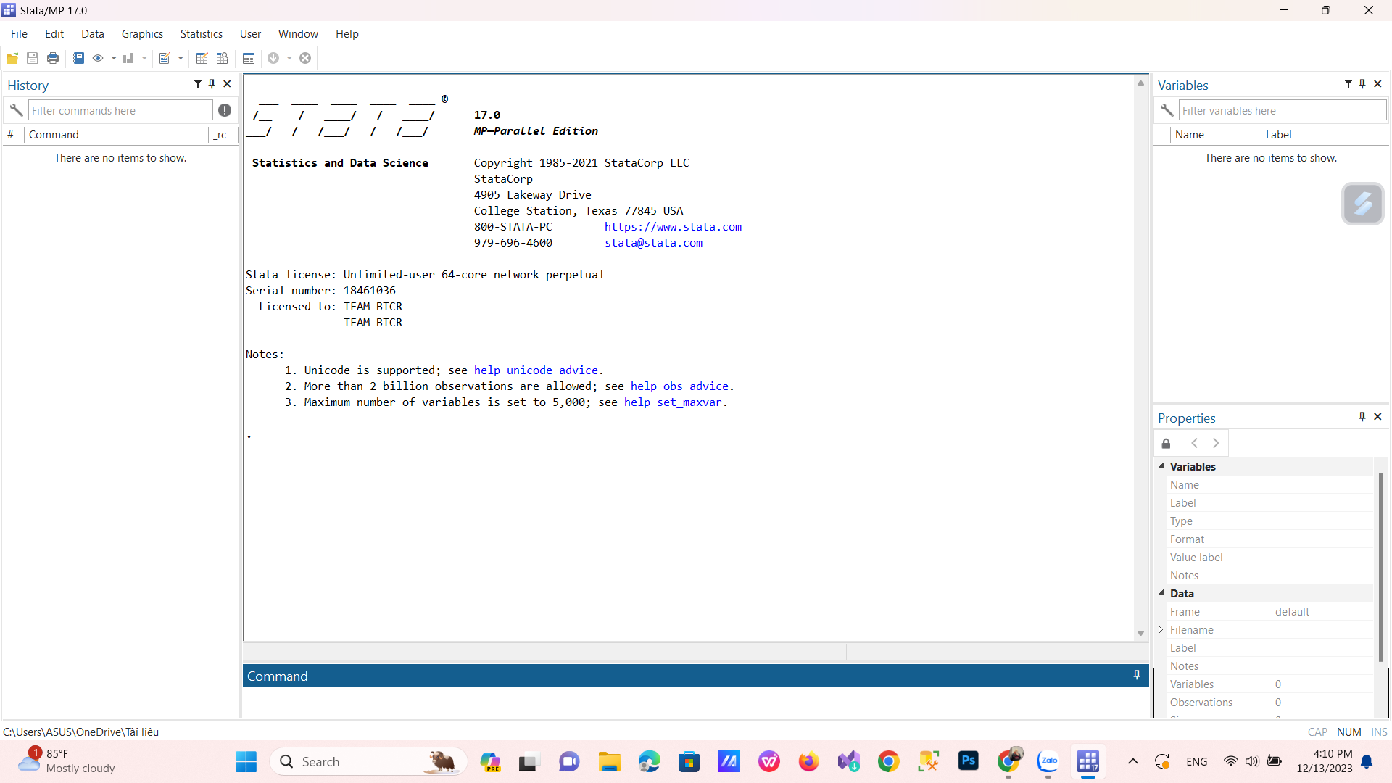Click the Open file folder icon
Viewport: 1392px width, 783px height.
(12, 58)
